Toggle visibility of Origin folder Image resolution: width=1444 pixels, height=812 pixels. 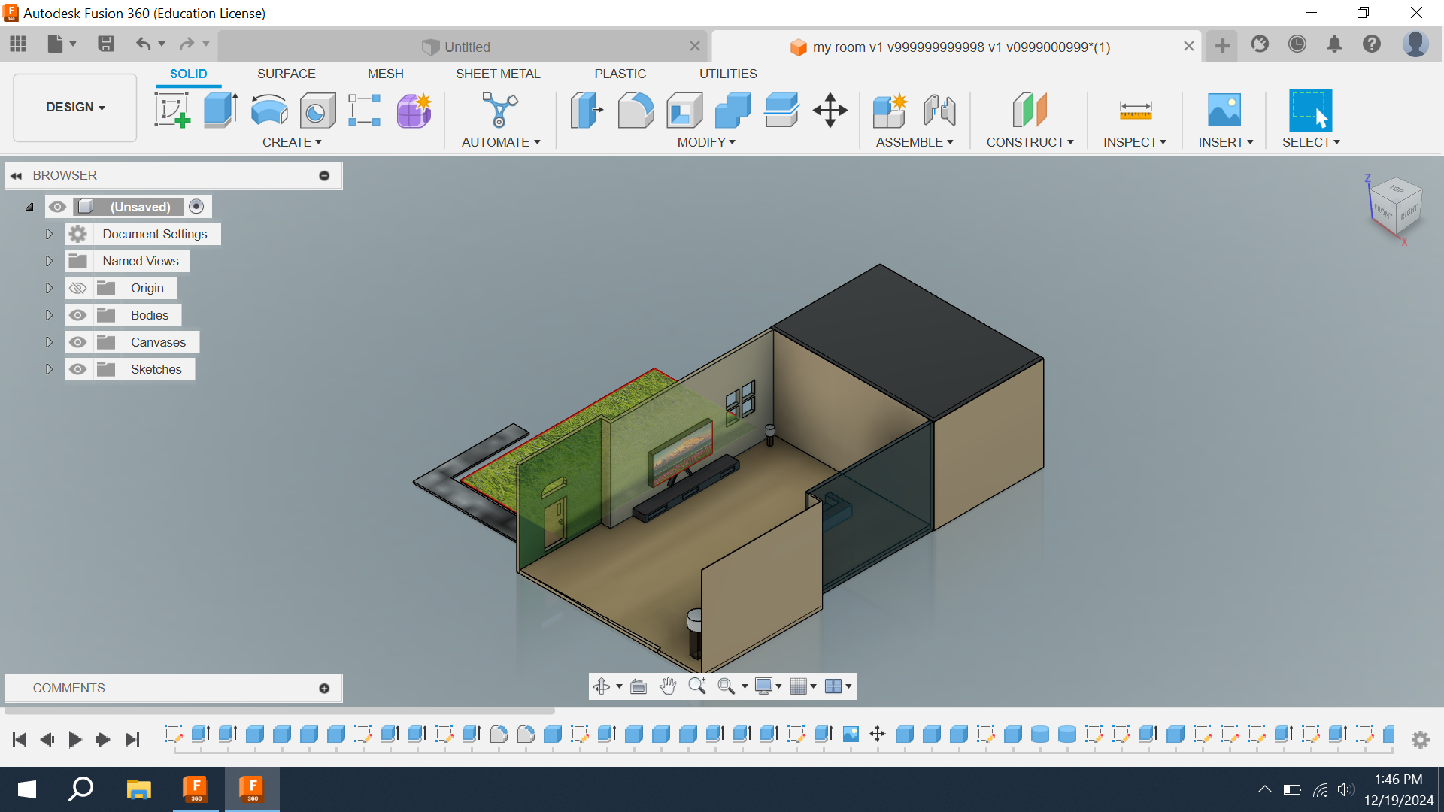point(77,287)
